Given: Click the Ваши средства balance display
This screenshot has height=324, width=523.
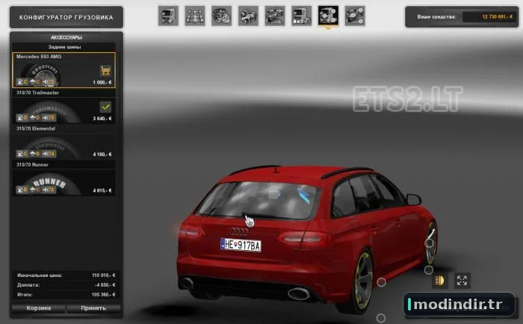Looking at the screenshot, I should [x=462, y=16].
